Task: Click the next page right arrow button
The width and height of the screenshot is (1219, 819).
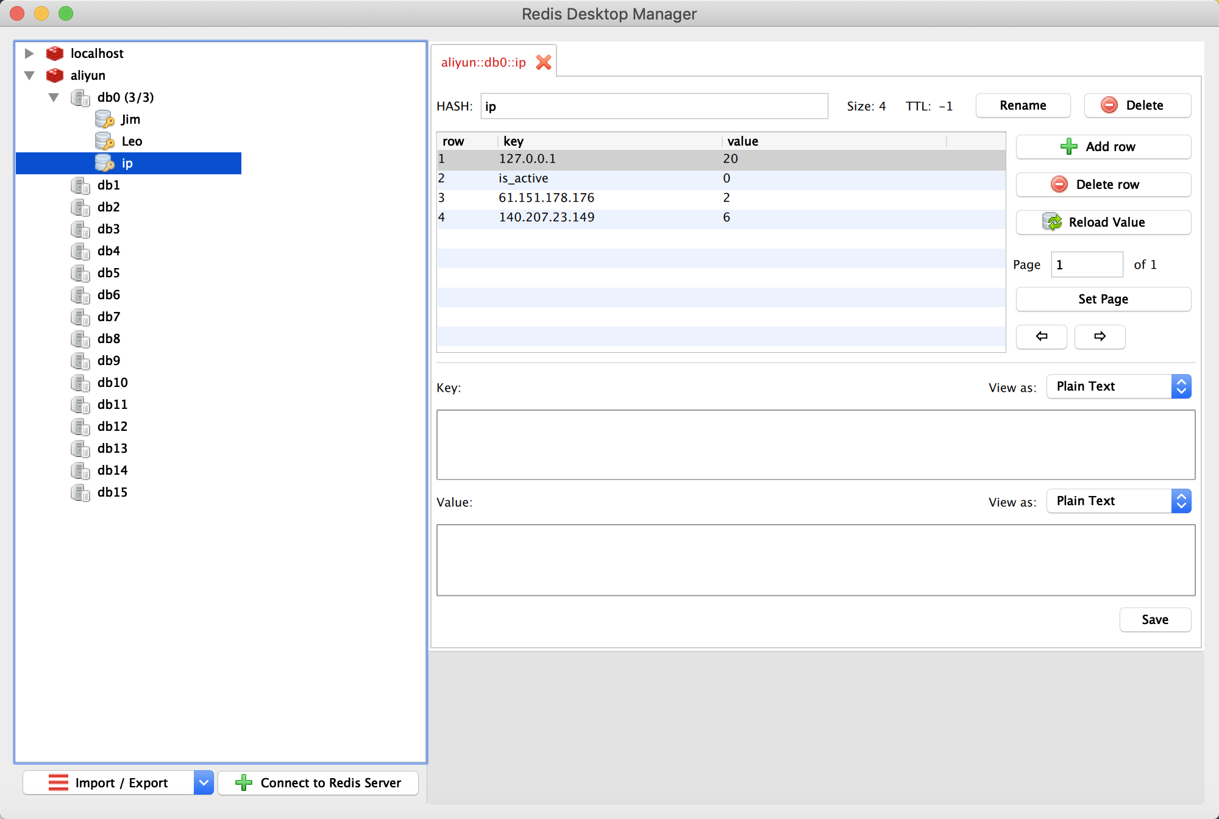Action: [x=1100, y=336]
